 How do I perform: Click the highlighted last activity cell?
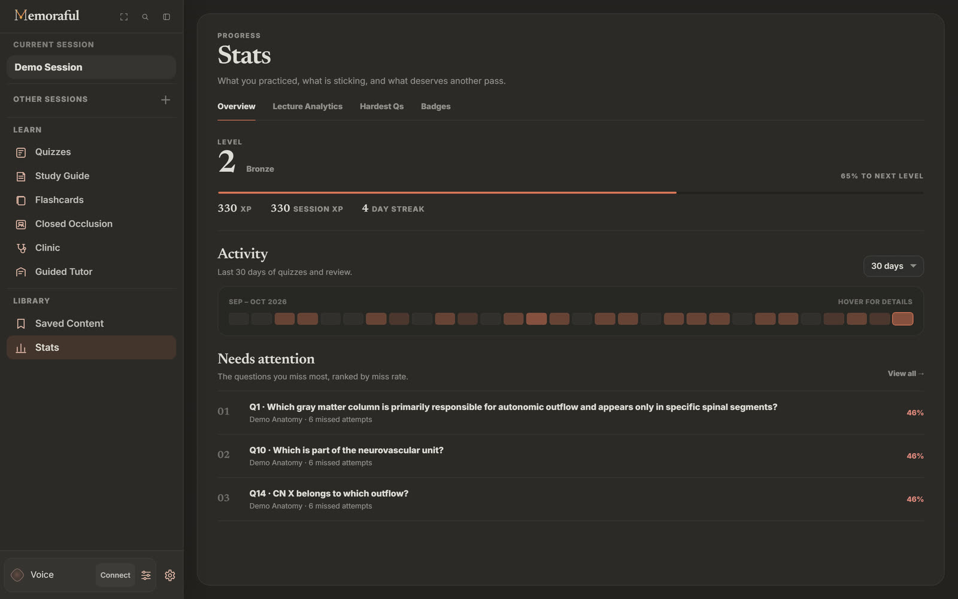point(902,319)
